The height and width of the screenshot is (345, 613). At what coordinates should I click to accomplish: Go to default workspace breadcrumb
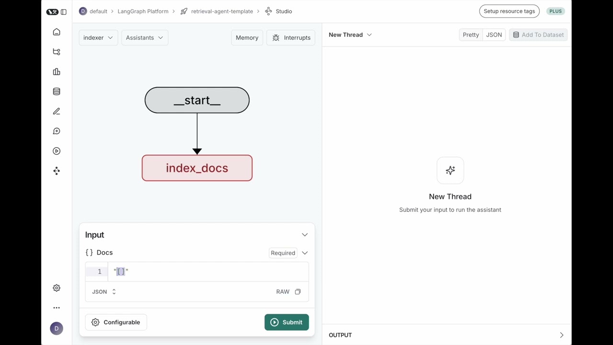pos(98,11)
